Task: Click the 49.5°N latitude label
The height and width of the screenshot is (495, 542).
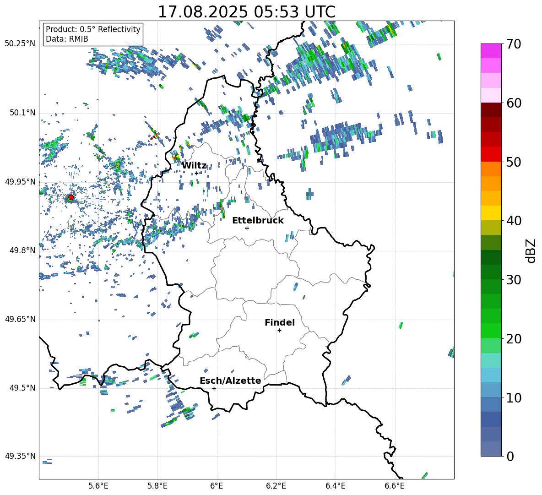Action: coord(22,388)
